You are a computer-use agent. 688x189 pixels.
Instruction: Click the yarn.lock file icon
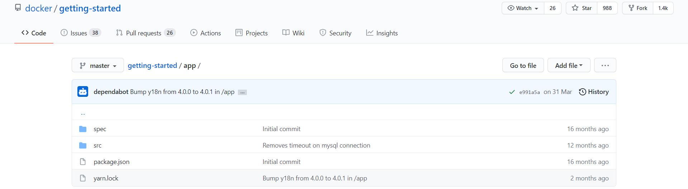coord(83,178)
